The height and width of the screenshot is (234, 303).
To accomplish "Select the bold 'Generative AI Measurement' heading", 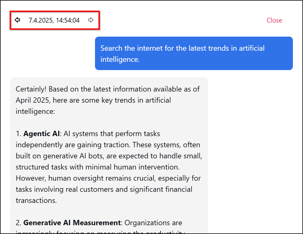I will [x=72, y=223].
